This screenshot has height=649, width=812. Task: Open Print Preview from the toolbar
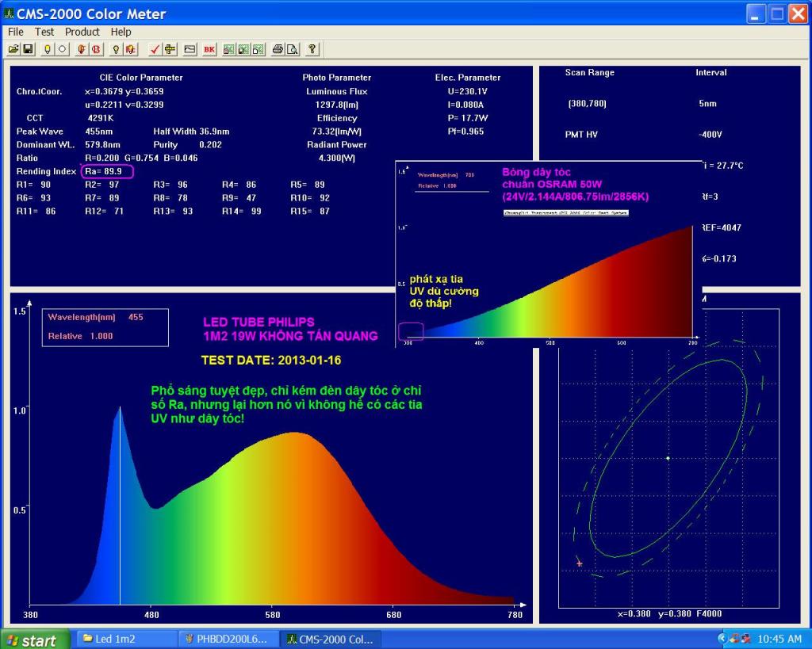click(x=293, y=49)
